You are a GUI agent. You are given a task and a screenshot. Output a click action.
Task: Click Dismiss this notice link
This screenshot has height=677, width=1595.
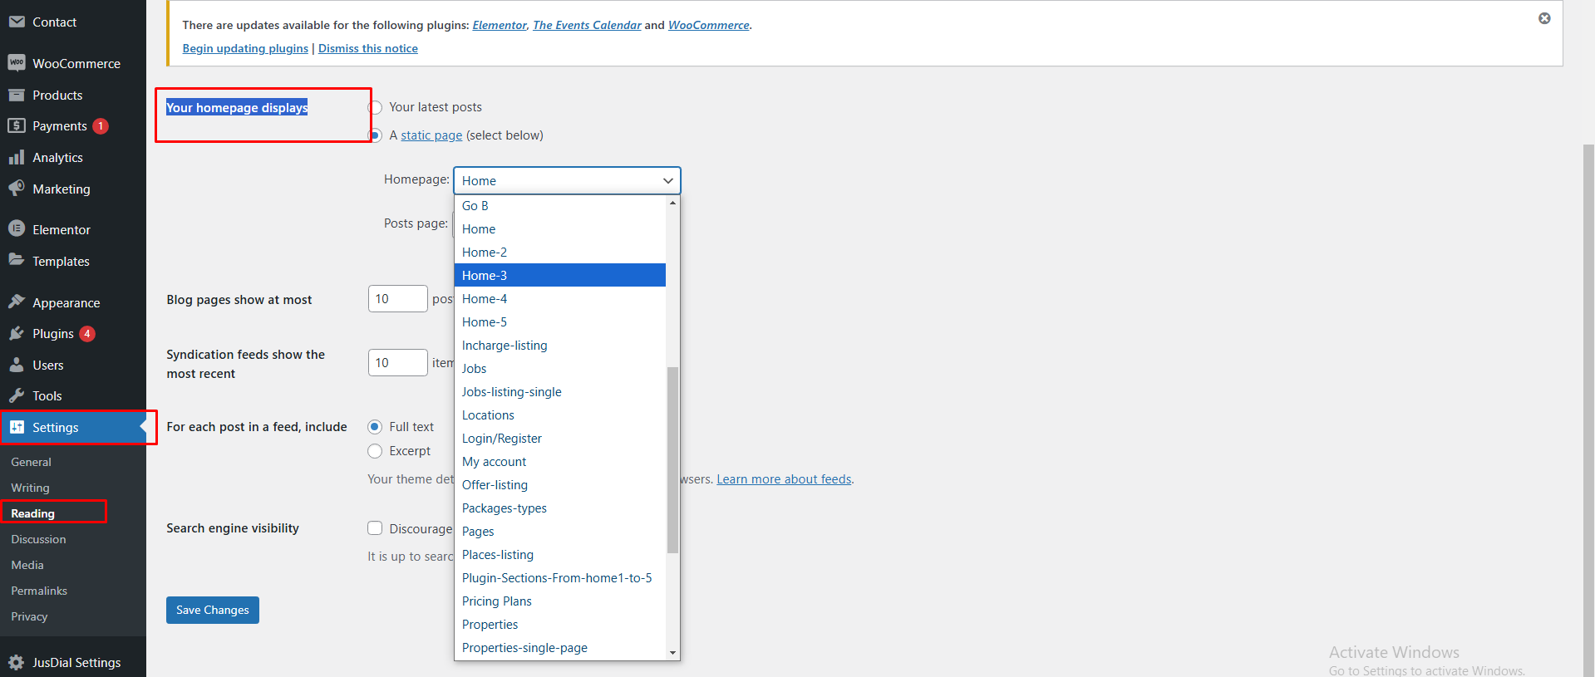tap(368, 48)
